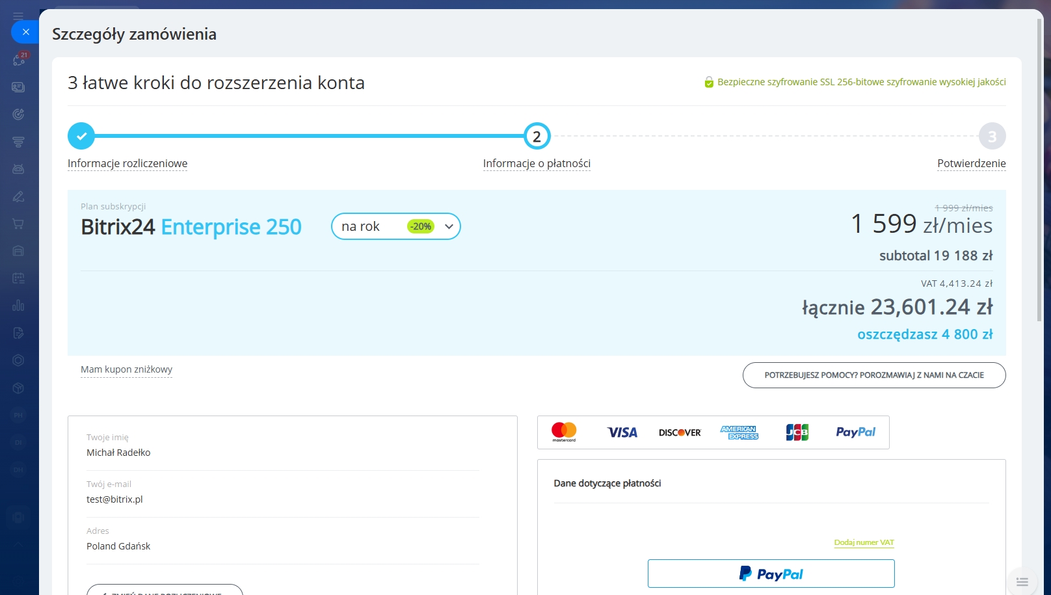Viewport: 1051px width, 595px height.
Task: Click the list icon at bottom right
Action: click(1022, 582)
